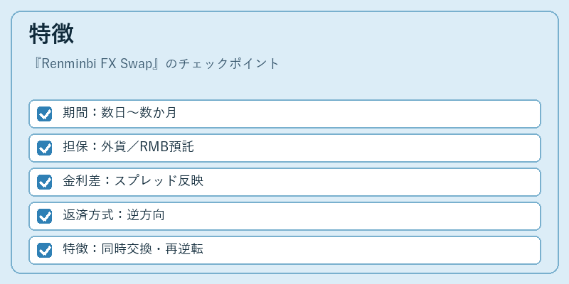The width and height of the screenshot is (569, 284).
Task: Click the 返済方式：逆方向 label
Action: [114, 215]
